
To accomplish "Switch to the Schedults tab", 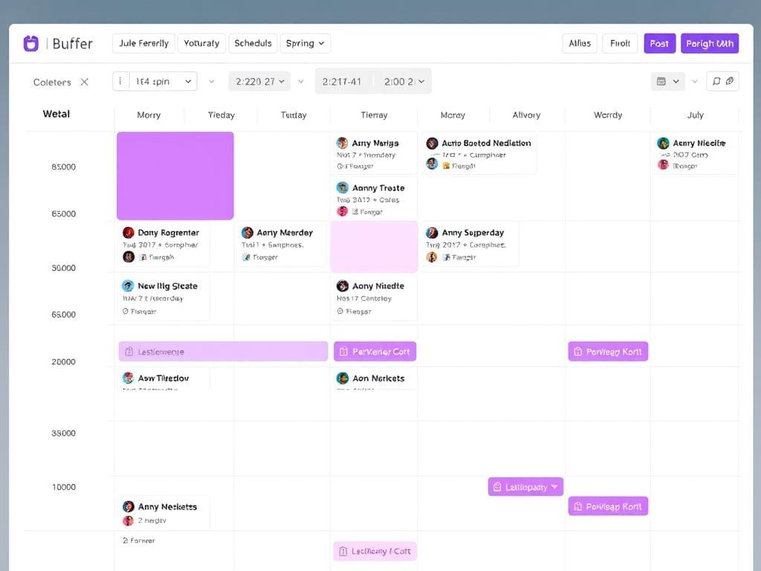I will [253, 43].
